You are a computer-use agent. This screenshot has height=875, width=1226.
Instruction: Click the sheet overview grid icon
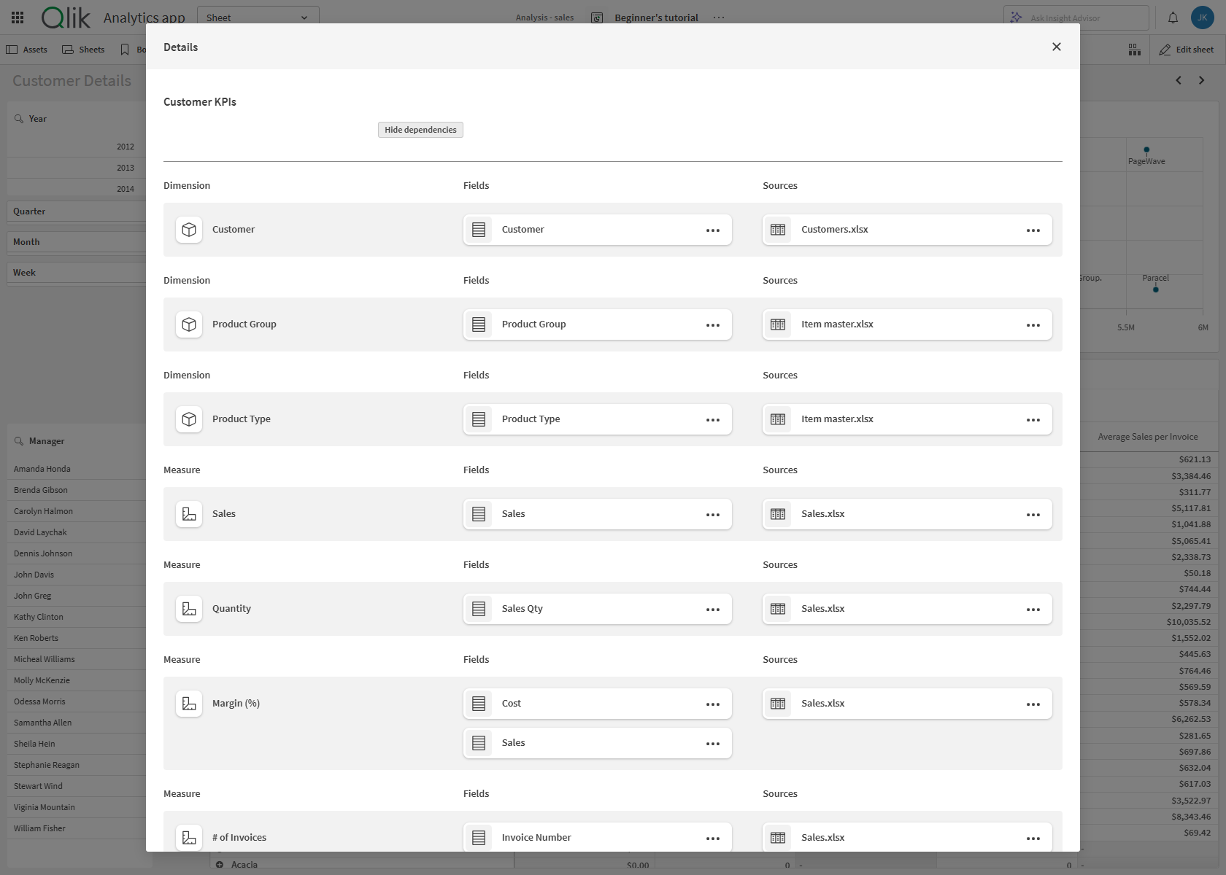(x=1135, y=49)
